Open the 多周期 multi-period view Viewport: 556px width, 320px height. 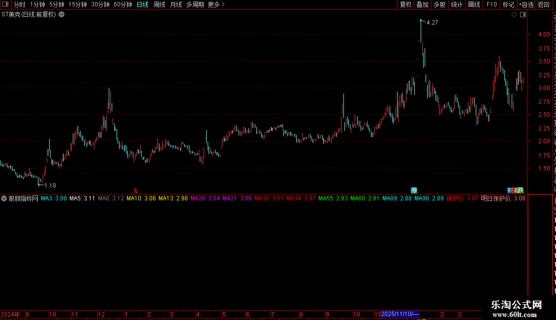pyautogui.click(x=195, y=4)
